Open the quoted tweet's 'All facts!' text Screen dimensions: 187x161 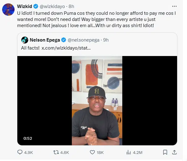tap(30, 48)
